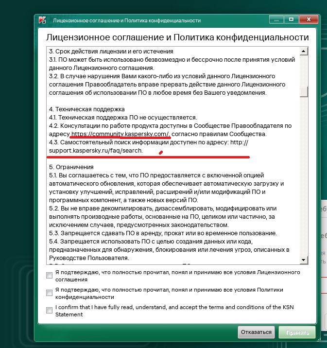The image size is (327, 348).
Task: Click the scrollbar down arrow
Action: 304,260
